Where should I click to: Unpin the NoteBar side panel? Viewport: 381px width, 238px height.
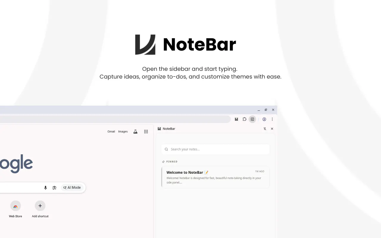(265, 129)
